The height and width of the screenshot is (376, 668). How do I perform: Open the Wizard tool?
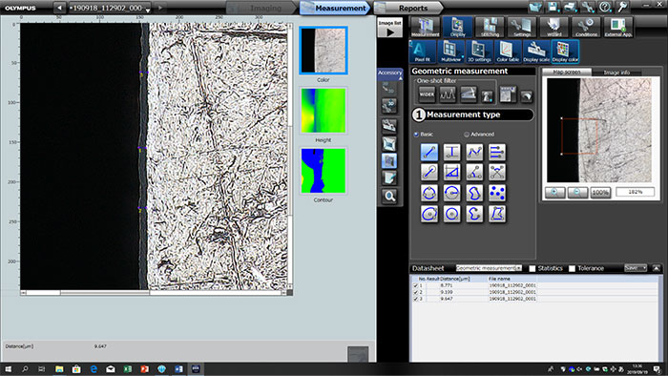coord(553,28)
